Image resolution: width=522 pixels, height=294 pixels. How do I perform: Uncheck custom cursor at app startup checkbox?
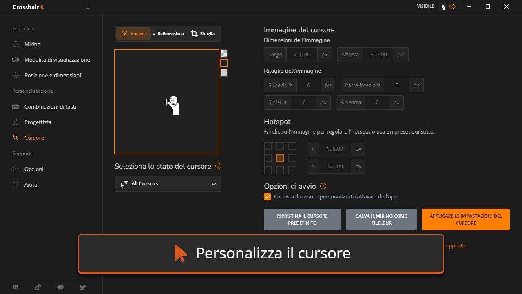pos(268,197)
